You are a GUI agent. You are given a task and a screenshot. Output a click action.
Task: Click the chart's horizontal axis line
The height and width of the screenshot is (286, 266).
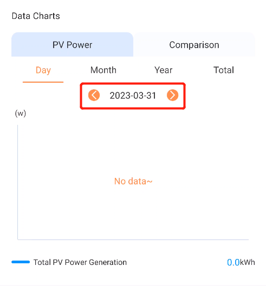click(x=133, y=240)
